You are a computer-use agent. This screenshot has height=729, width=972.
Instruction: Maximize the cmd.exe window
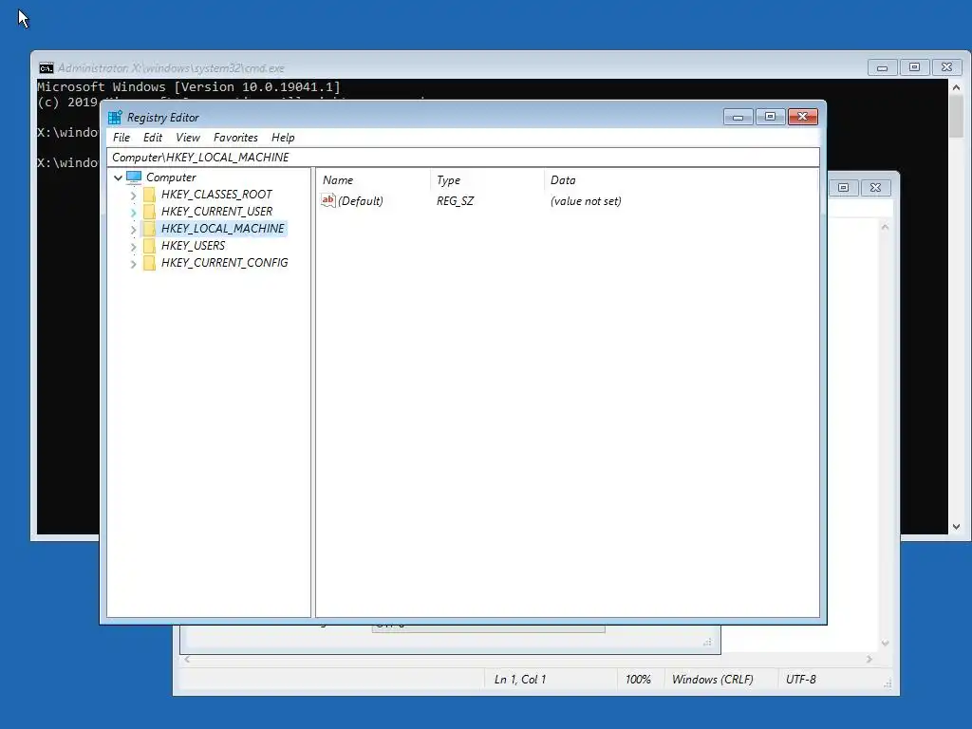[x=914, y=67]
